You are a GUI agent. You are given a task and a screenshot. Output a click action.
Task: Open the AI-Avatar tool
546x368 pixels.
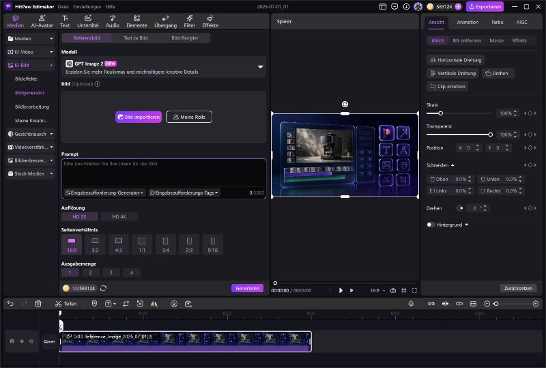click(x=42, y=21)
